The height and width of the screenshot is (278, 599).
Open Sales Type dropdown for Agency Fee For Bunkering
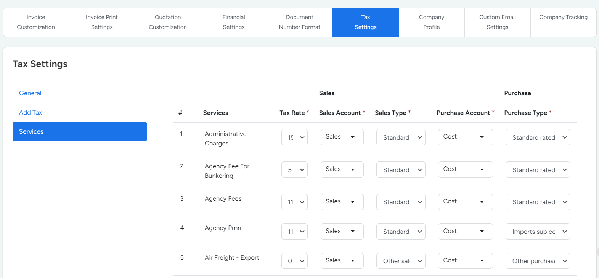coord(401,170)
